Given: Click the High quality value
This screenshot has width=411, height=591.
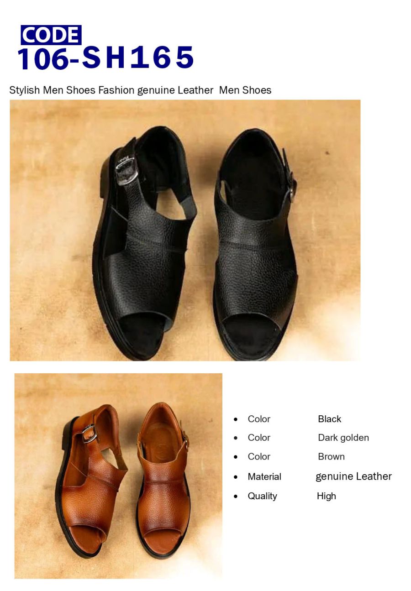Looking at the screenshot, I should click(x=327, y=496).
